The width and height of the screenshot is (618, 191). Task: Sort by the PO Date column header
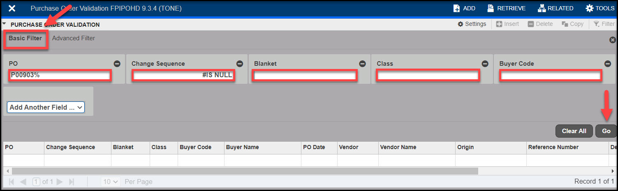pyautogui.click(x=319, y=147)
